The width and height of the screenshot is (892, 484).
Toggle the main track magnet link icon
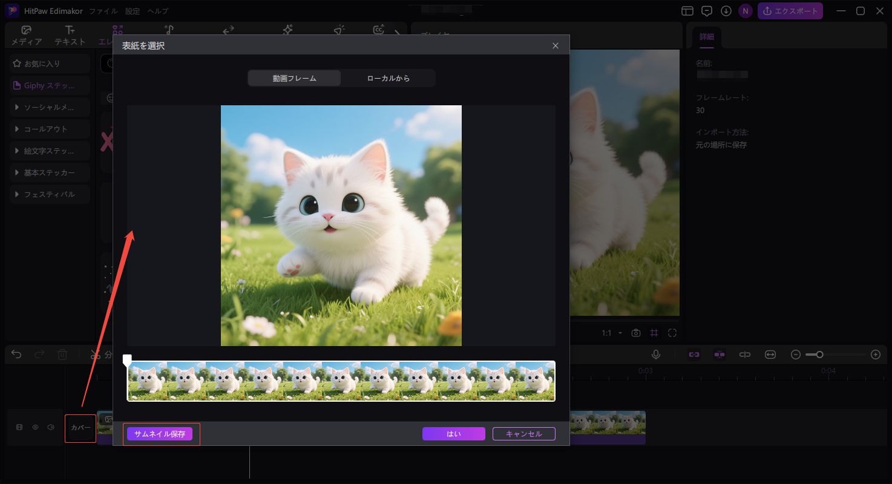(694, 355)
